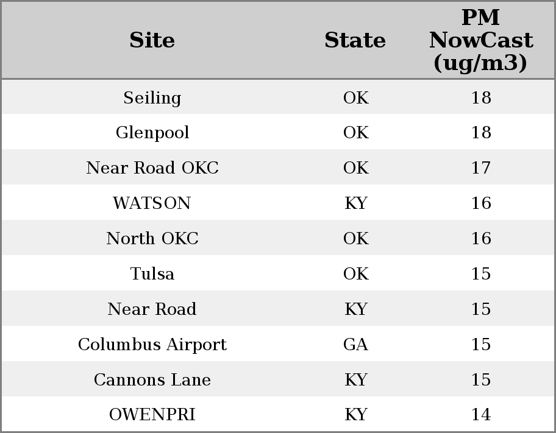Click the OWENPRI site name

point(152,415)
